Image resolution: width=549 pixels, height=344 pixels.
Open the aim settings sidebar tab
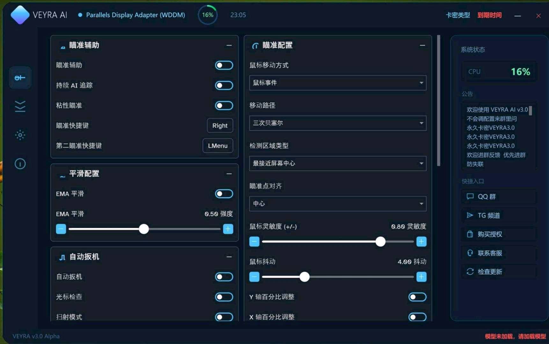tap(20, 78)
